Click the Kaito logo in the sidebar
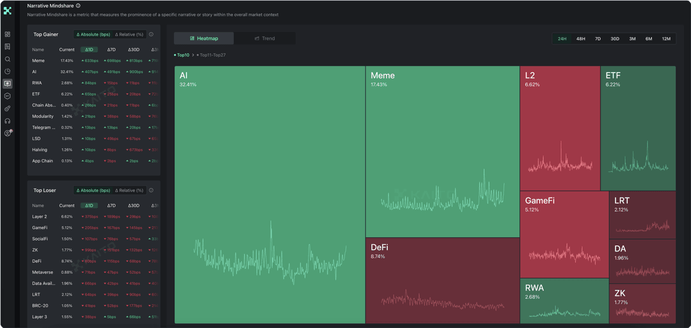This screenshot has height=328, width=691. coord(8,10)
